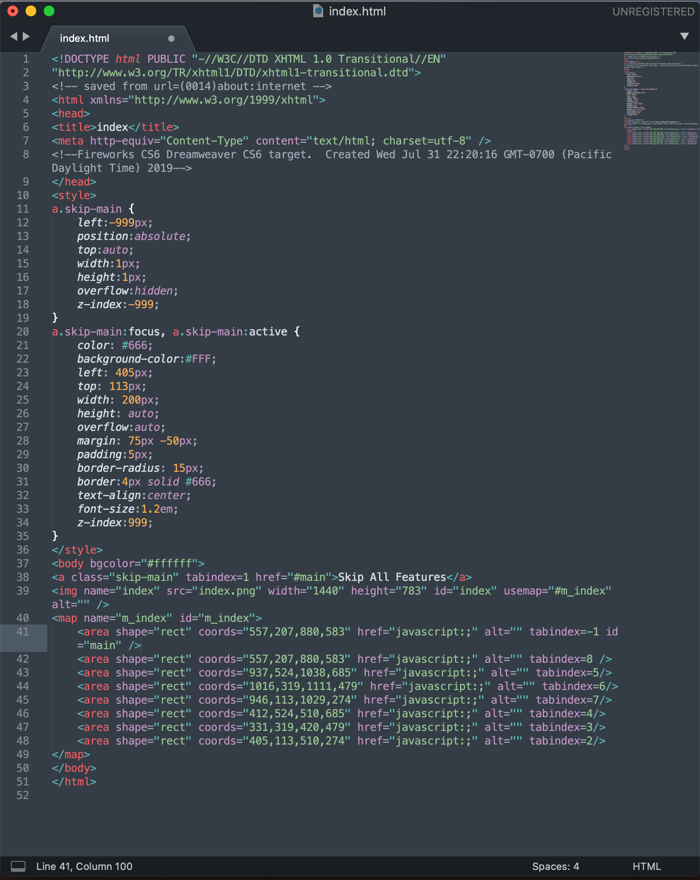Click the 'saved from url' comment

point(192,86)
